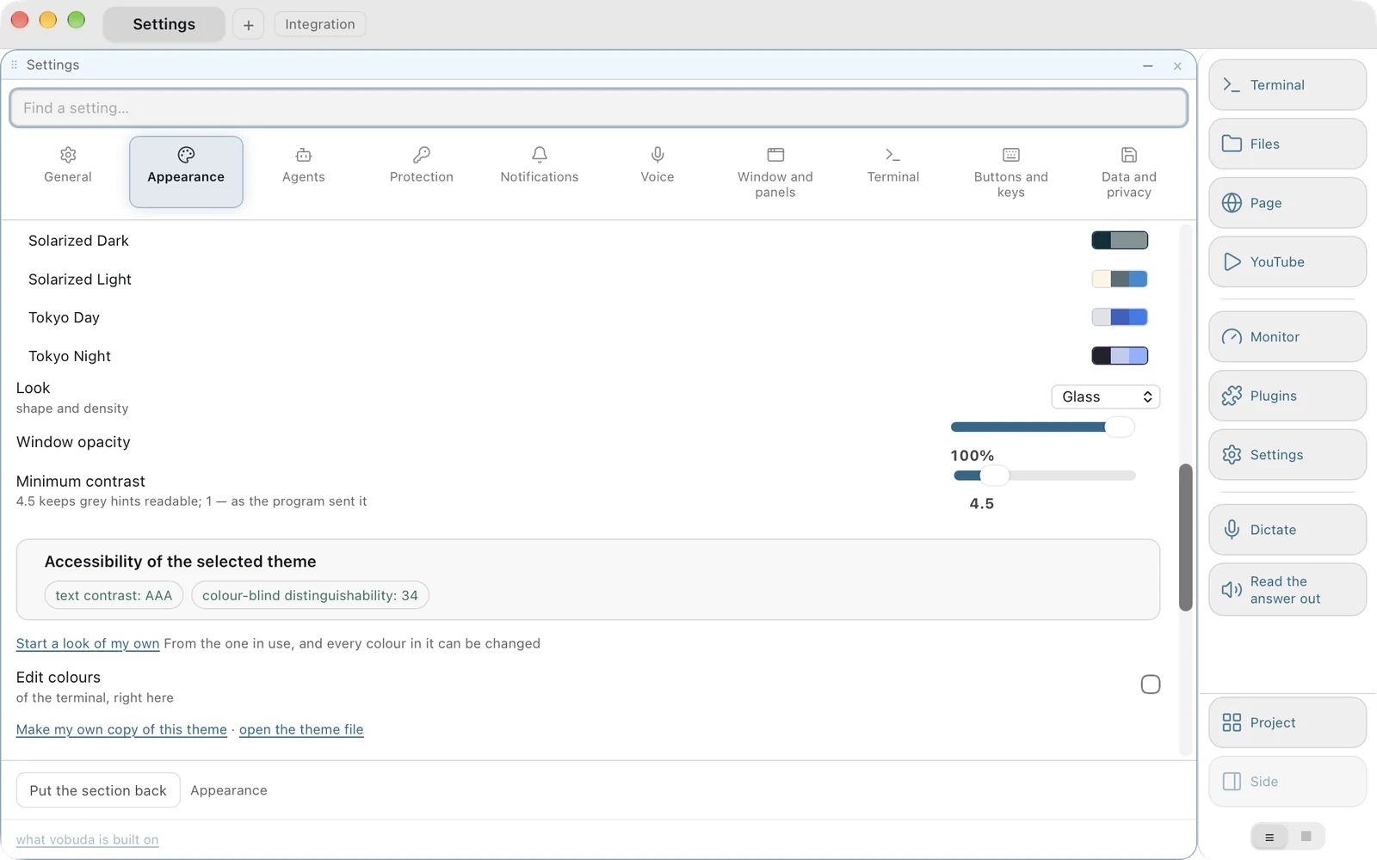Screen dimensions: 1377x860
Task: Open Buttons and keys tab
Action: (1011, 172)
